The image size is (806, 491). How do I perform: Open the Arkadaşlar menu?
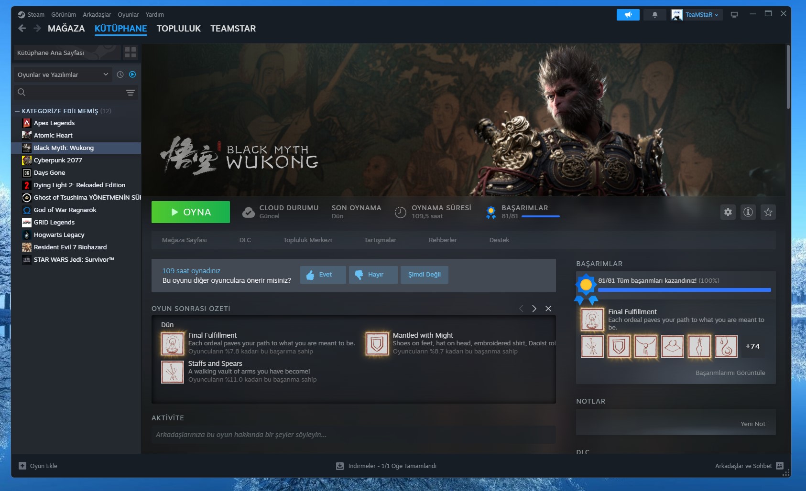97,14
